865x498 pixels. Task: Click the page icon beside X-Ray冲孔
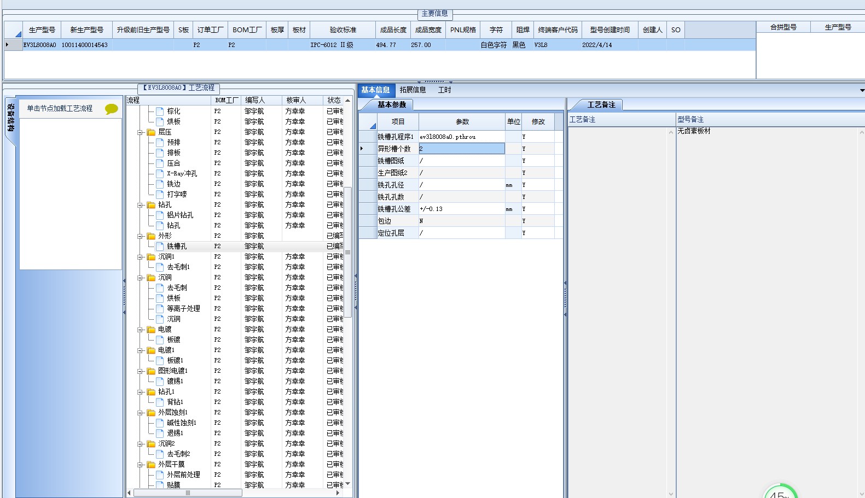coord(160,174)
